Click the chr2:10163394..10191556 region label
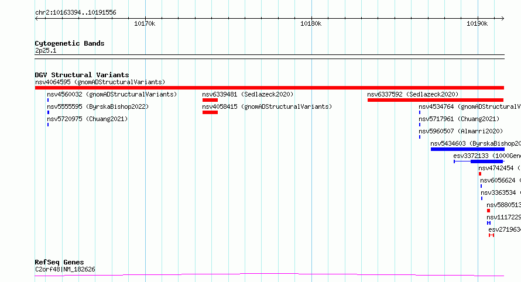 coord(76,13)
